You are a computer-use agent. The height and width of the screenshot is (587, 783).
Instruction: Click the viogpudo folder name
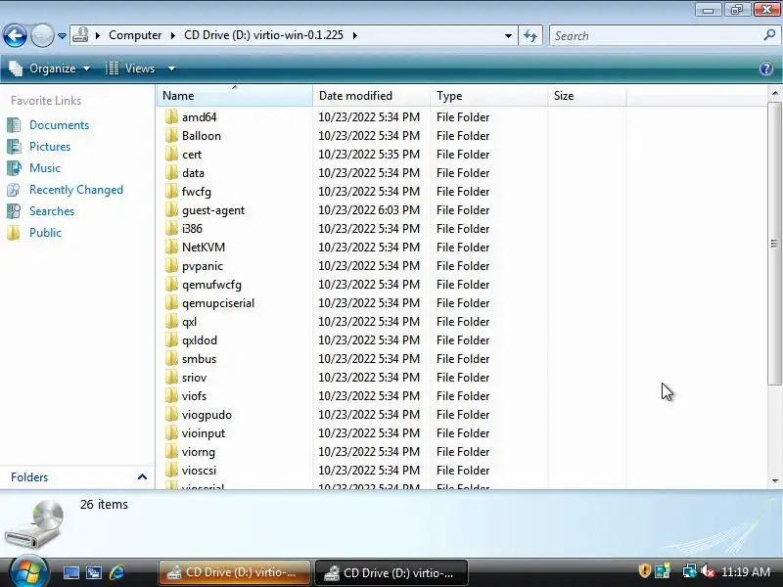click(x=207, y=415)
